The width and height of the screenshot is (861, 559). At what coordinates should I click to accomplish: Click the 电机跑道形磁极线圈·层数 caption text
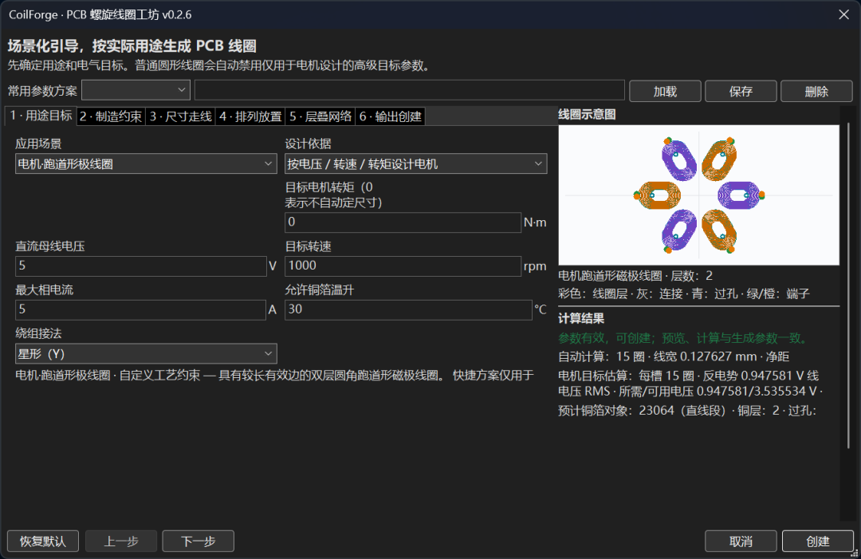pyautogui.click(x=635, y=276)
